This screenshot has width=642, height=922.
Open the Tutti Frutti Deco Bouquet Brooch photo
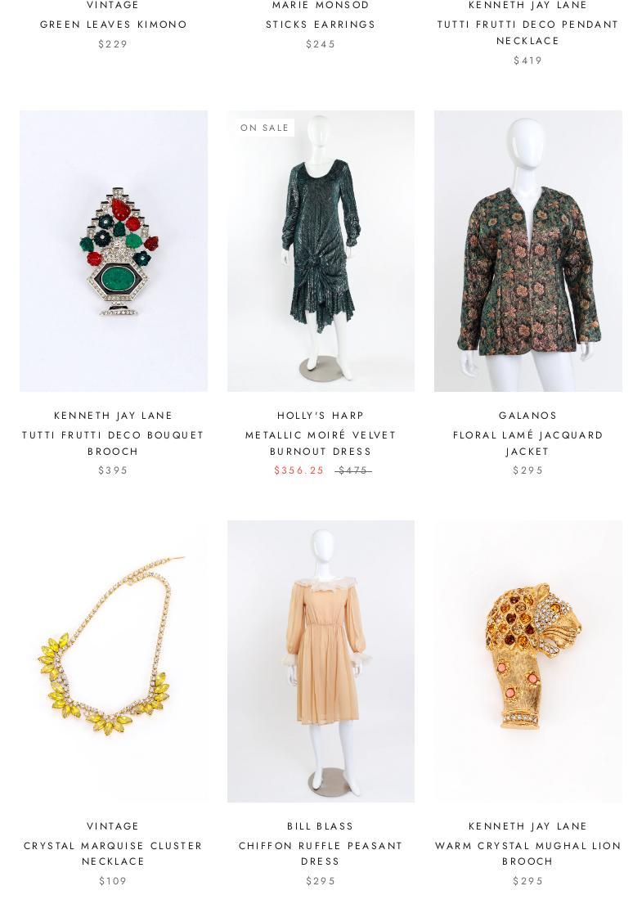pos(114,251)
